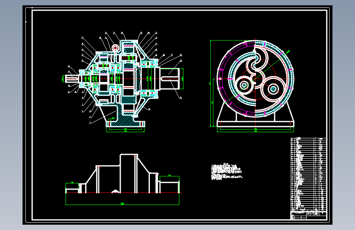Select the base plate of the end view
Image resolution: width=355 pixels, height=230 pixels.
pos(256,124)
